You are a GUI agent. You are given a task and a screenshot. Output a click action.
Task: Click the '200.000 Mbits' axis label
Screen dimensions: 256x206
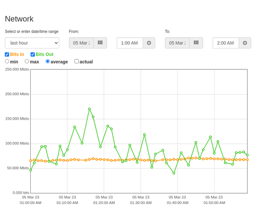[x=17, y=94]
